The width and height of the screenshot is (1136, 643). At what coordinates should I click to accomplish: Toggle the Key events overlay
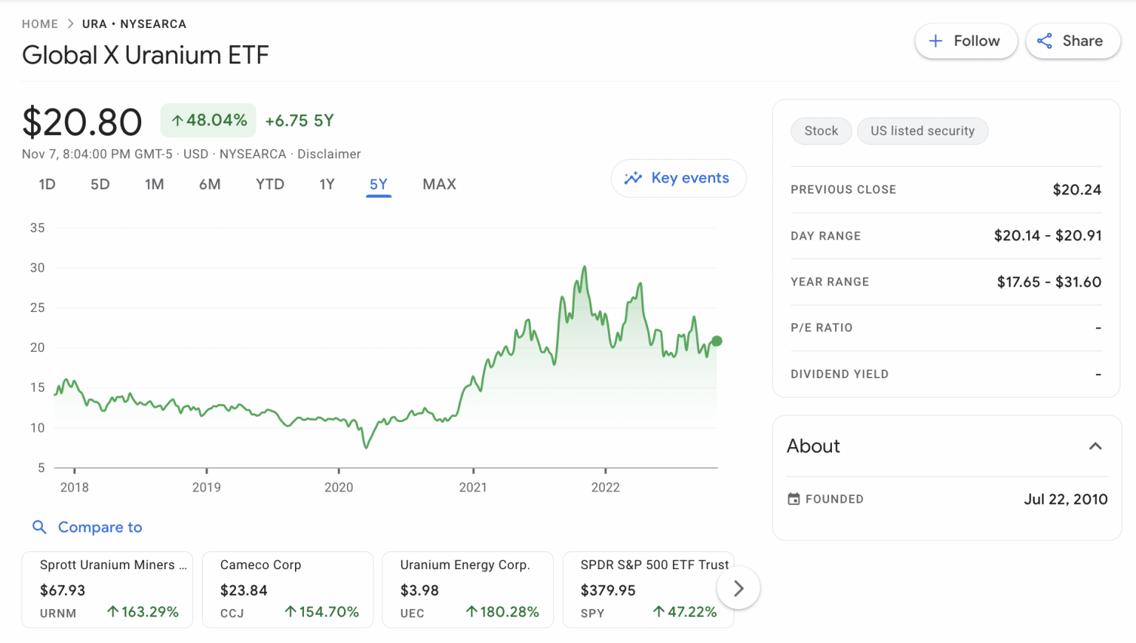click(678, 178)
